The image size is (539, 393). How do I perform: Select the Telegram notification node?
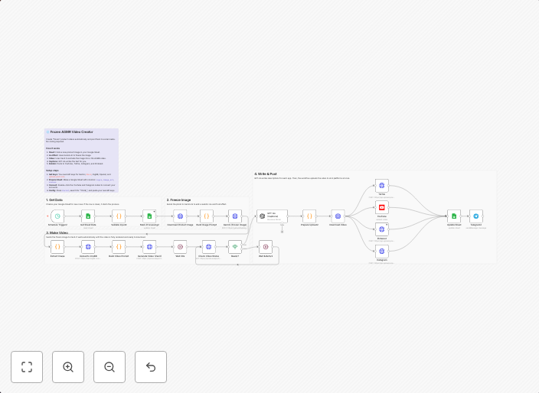[x=476, y=216]
